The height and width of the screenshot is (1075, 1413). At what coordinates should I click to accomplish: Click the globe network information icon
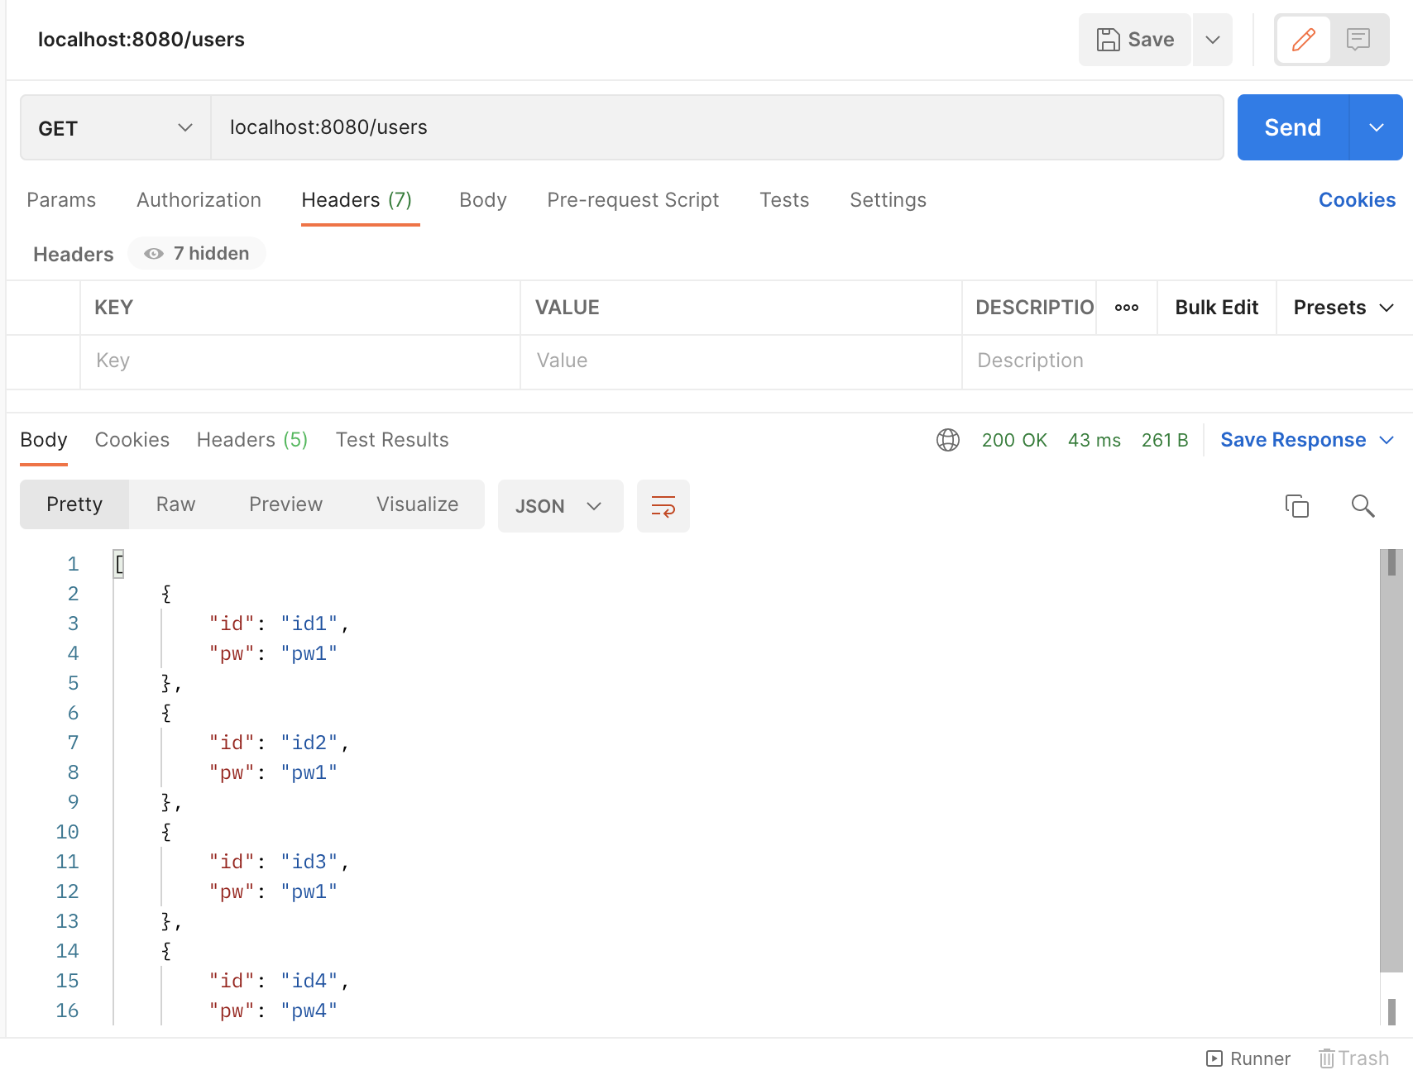[948, 440]
